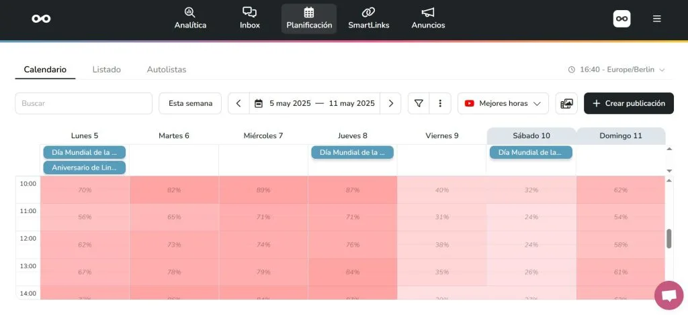The image size is (688, 315).
Task: Open the date range picker
Action: (314, 103)
